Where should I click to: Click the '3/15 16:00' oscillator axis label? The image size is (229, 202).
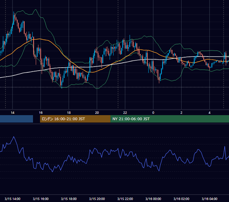tap(41, 199)
